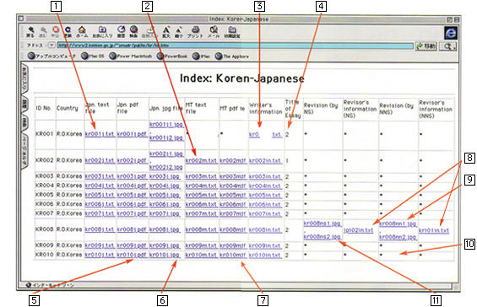Image resolution: width=477 pixels, height=307 pixels.
Task: Go back with the 戻る toolbar button
Action: tap(30, 31)
